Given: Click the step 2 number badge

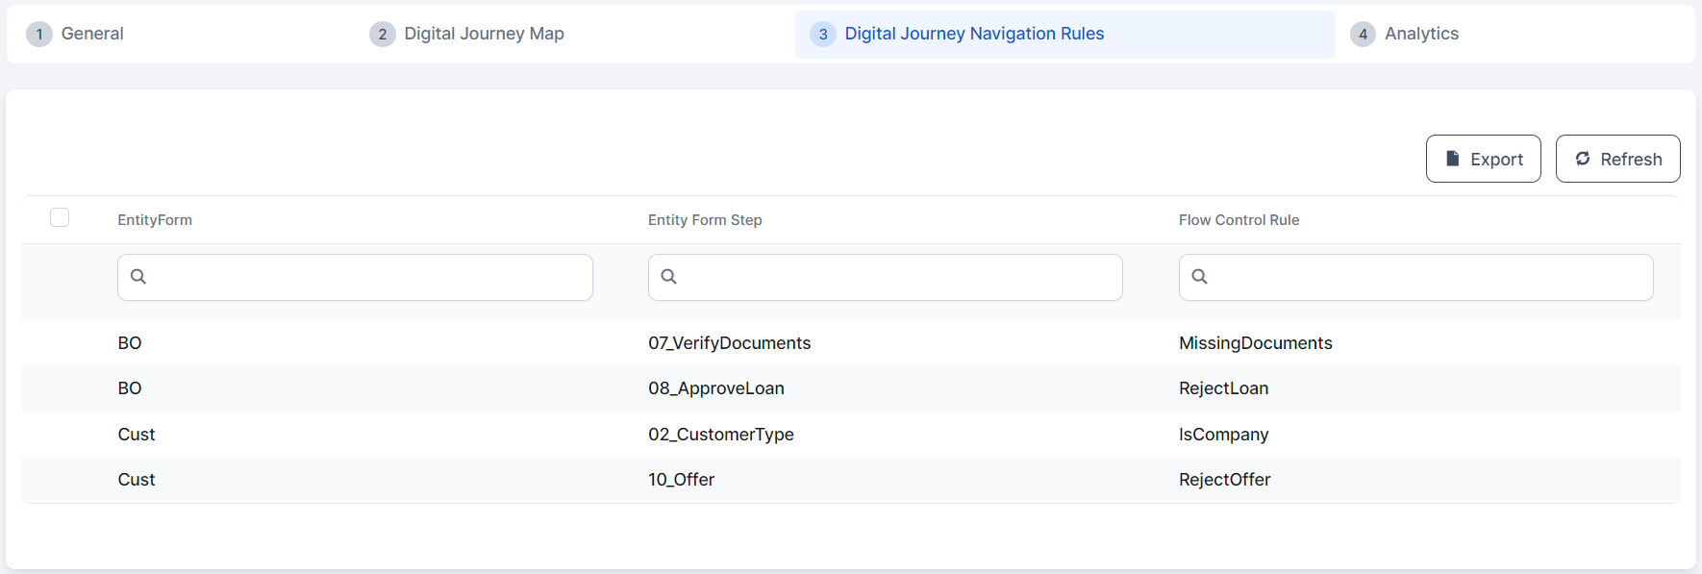Looking at the screenshot, I should [383, 35].
